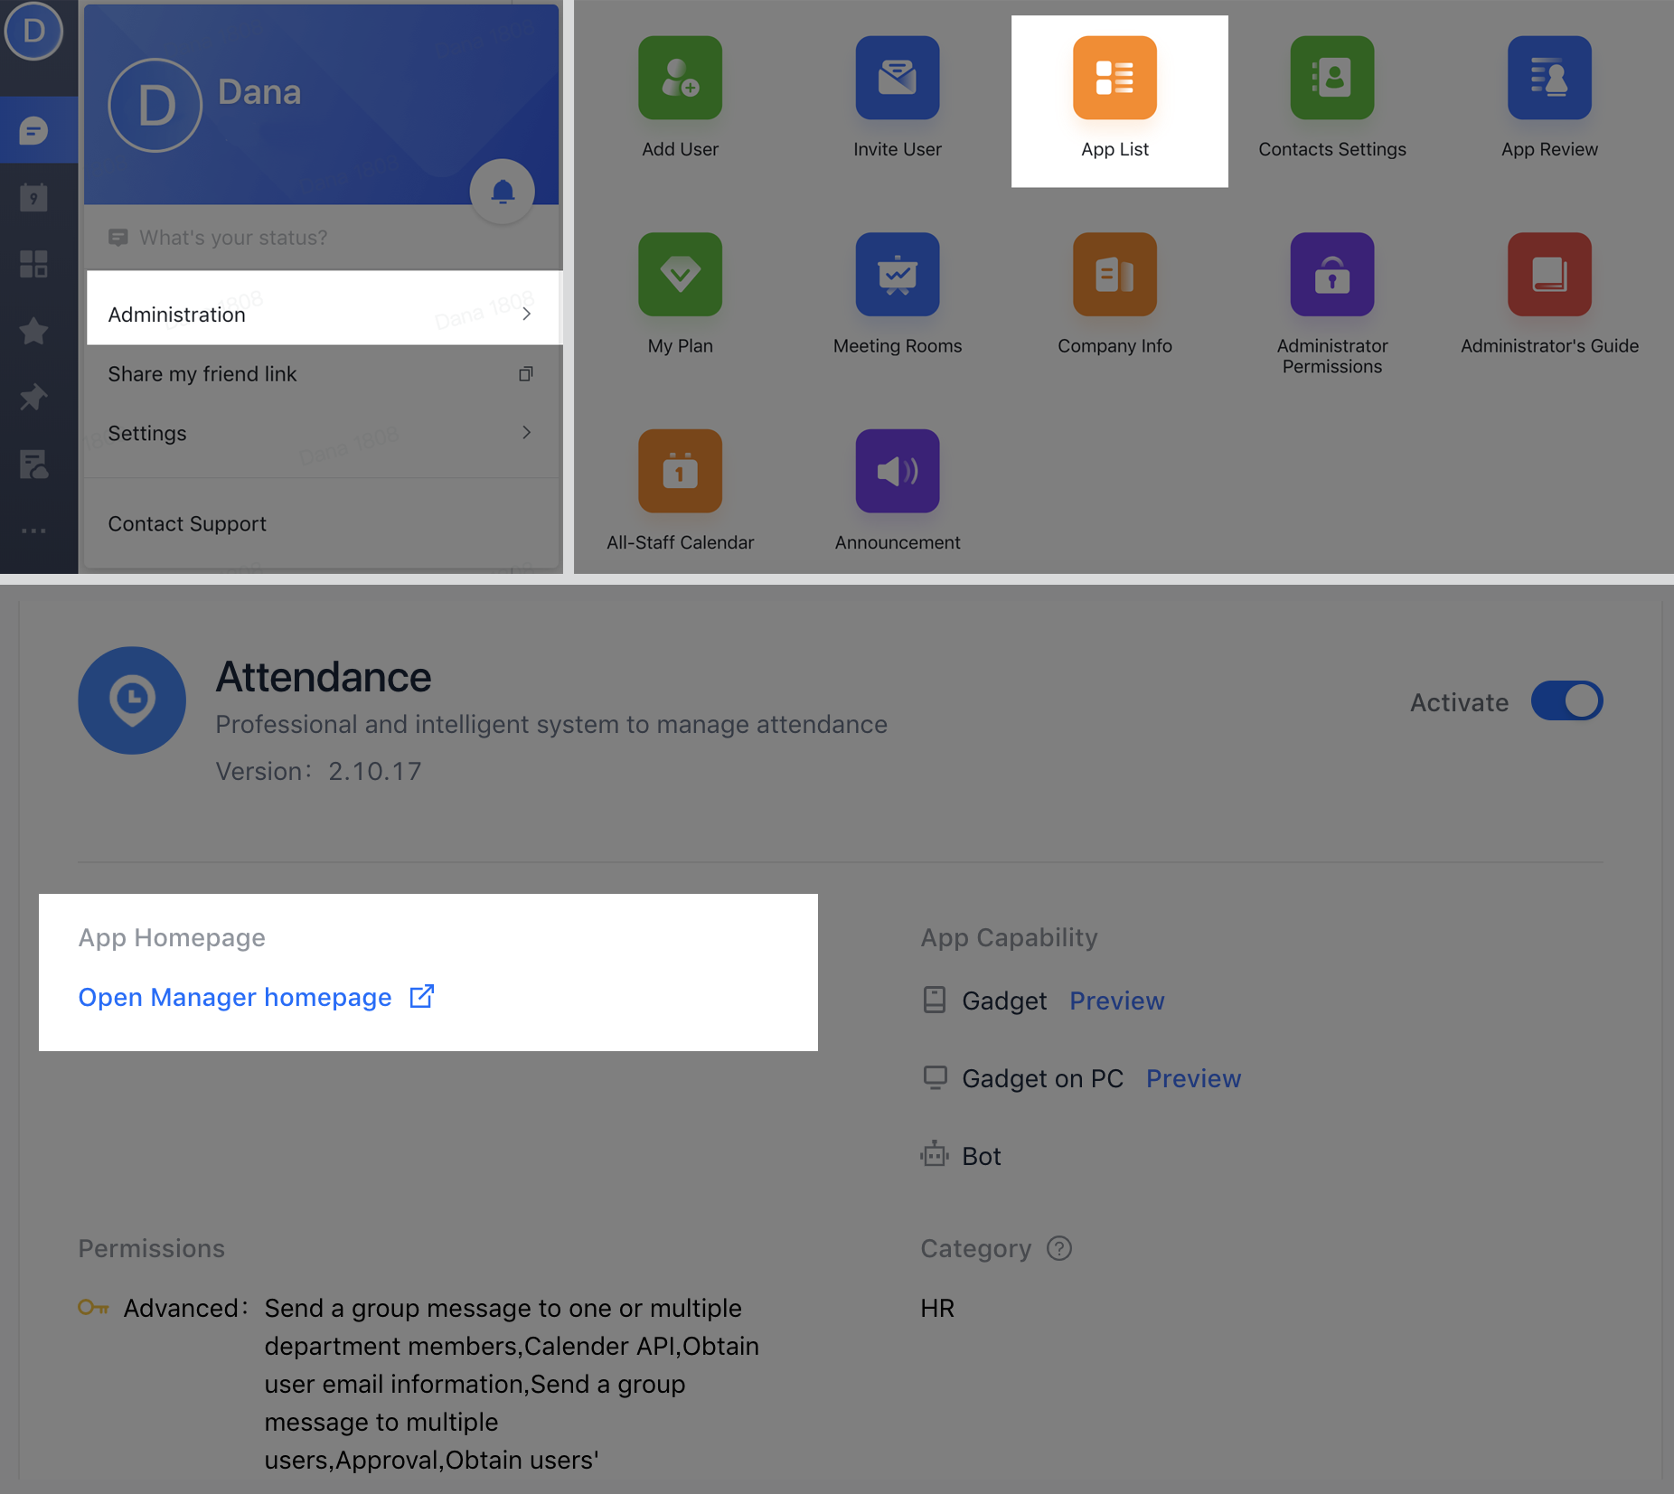
Task: Click Open Manager homepage link
Action: click(x=235, y=997)
